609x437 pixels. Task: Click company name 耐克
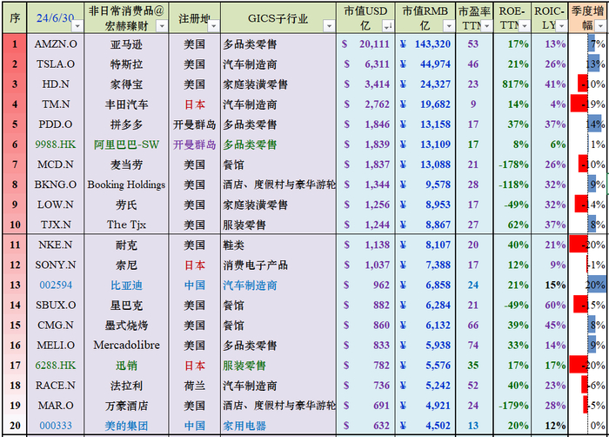coord(127,245)
